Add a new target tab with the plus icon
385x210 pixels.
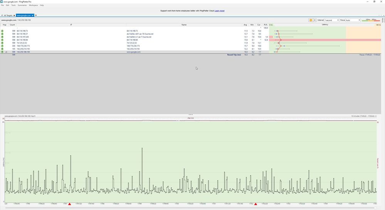pyautogui.click(x=36, y=15)
